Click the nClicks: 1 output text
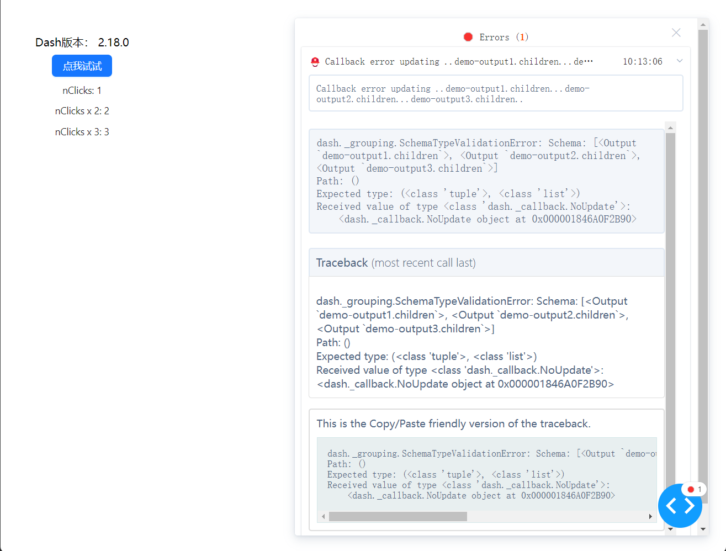 [82, 91]
